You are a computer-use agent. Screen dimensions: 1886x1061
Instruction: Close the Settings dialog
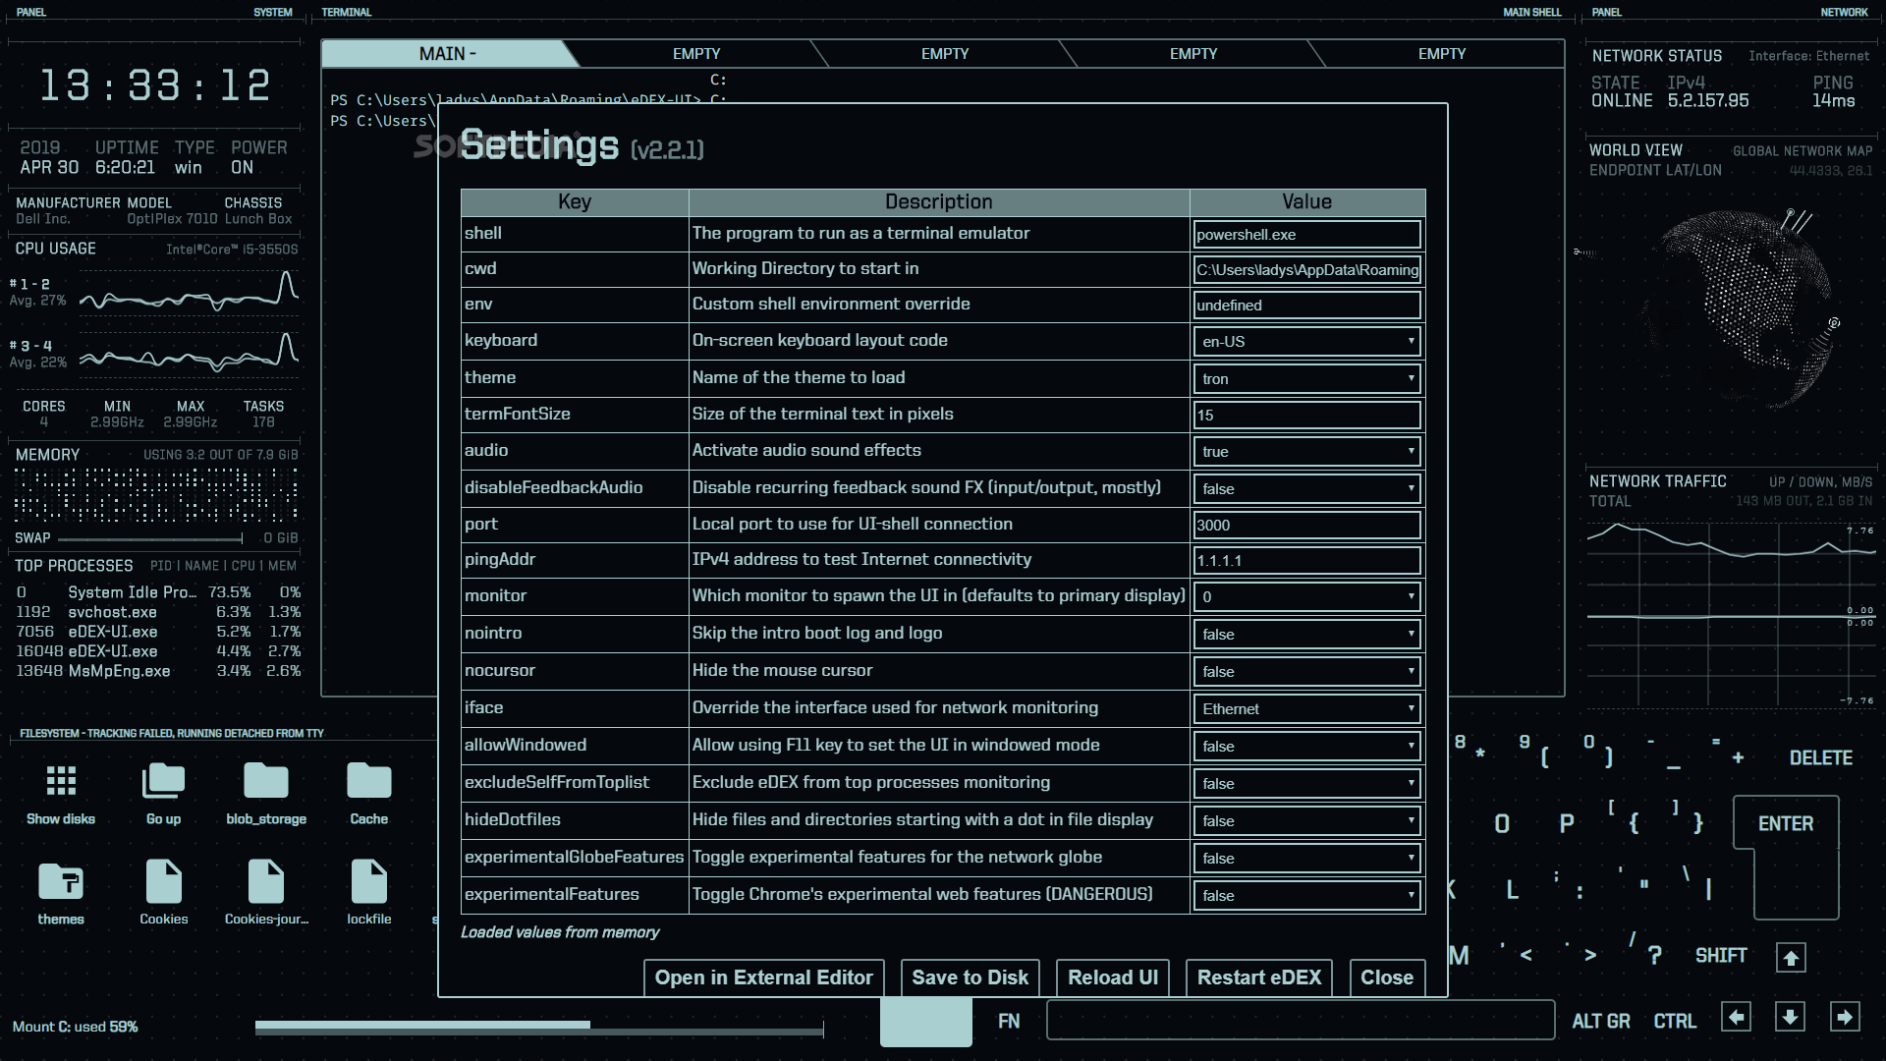pyautogui.click(x=1387, y=977)
